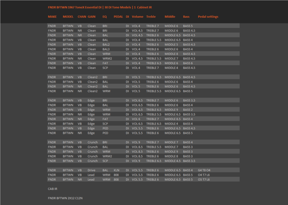Click SCP in the Clean row

[x=105, y=68]
